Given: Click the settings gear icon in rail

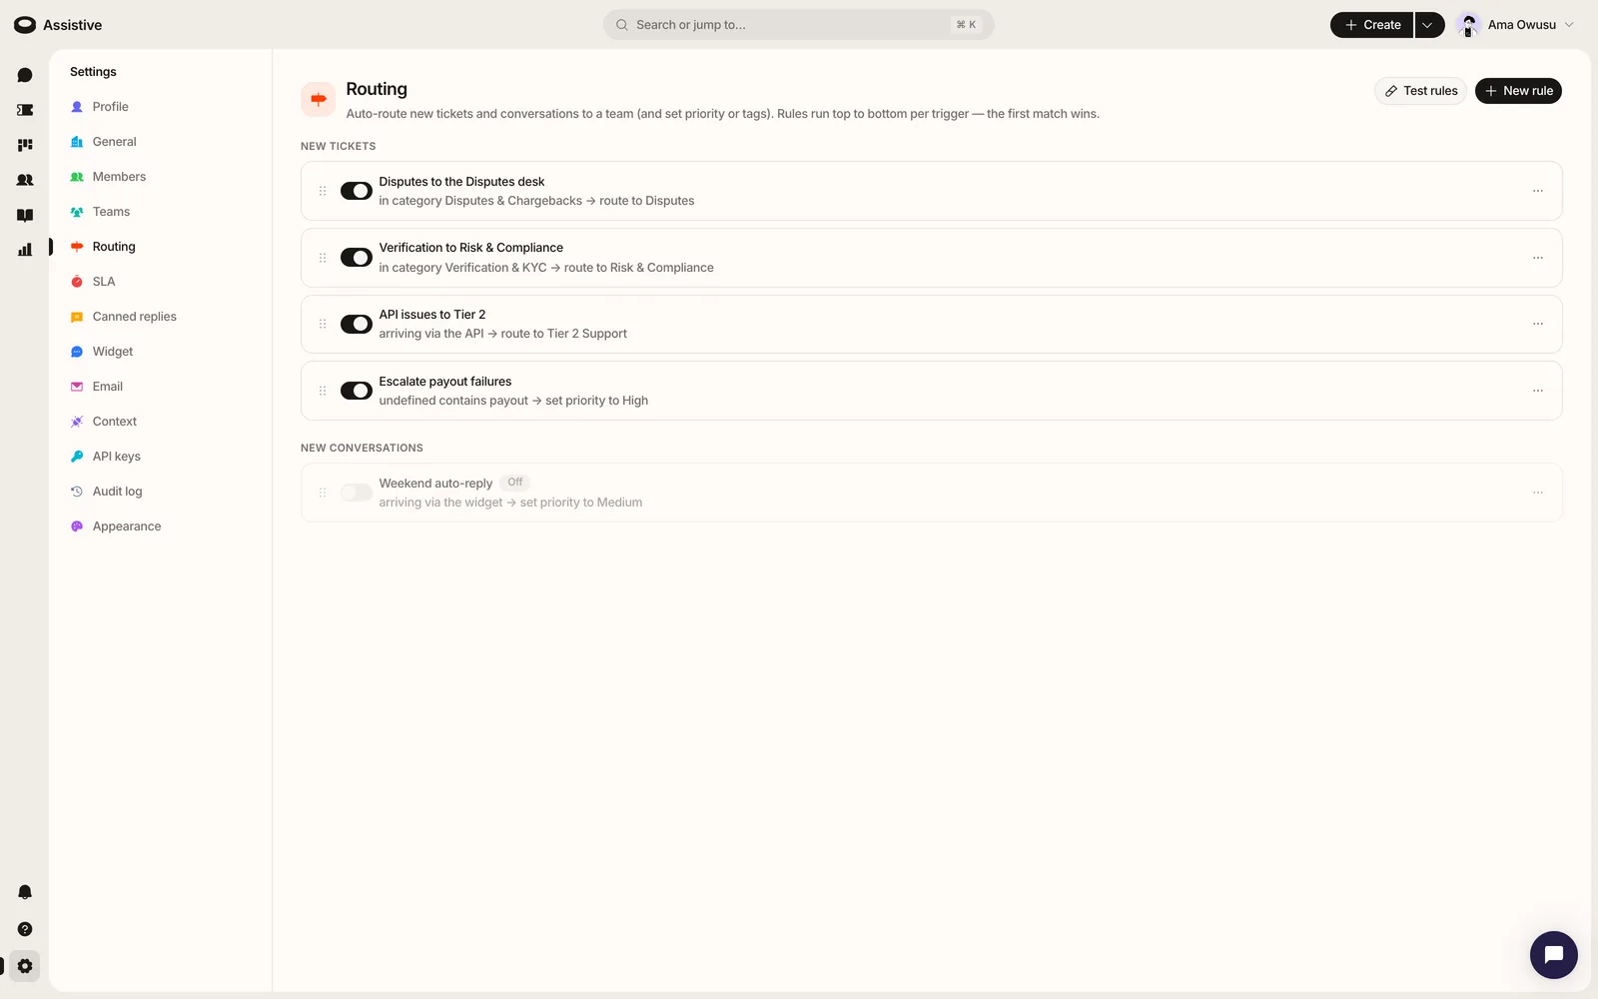Looking at the screenshot, I should [25, 966].
